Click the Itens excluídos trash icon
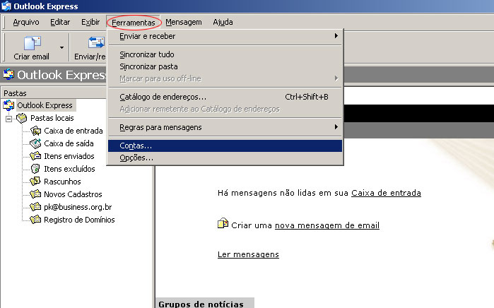This screenshot has height=308, width=494. [35, 169]
